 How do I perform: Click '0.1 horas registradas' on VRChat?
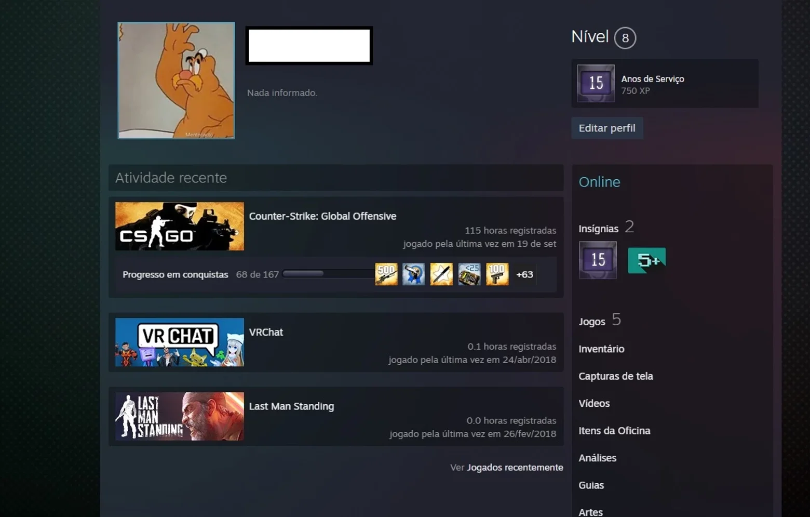click(511, 347)
